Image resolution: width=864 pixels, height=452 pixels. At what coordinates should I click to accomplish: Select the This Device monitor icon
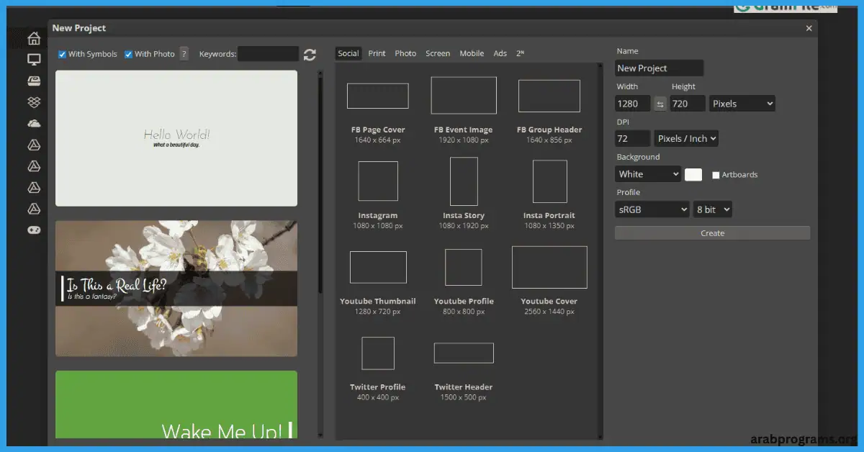coord(34,60)
